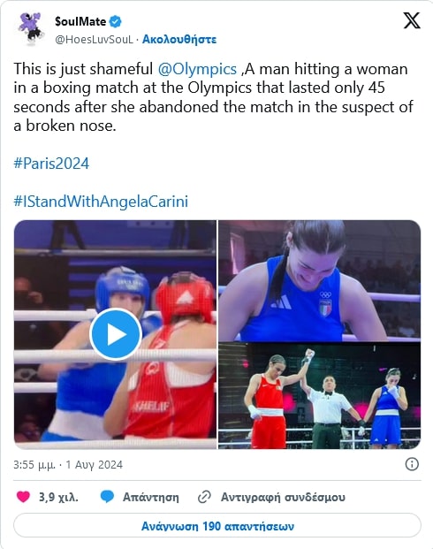Viewport: 433px width, 549px height.
Task: Open the X logo icon
Action: (412, 20)
